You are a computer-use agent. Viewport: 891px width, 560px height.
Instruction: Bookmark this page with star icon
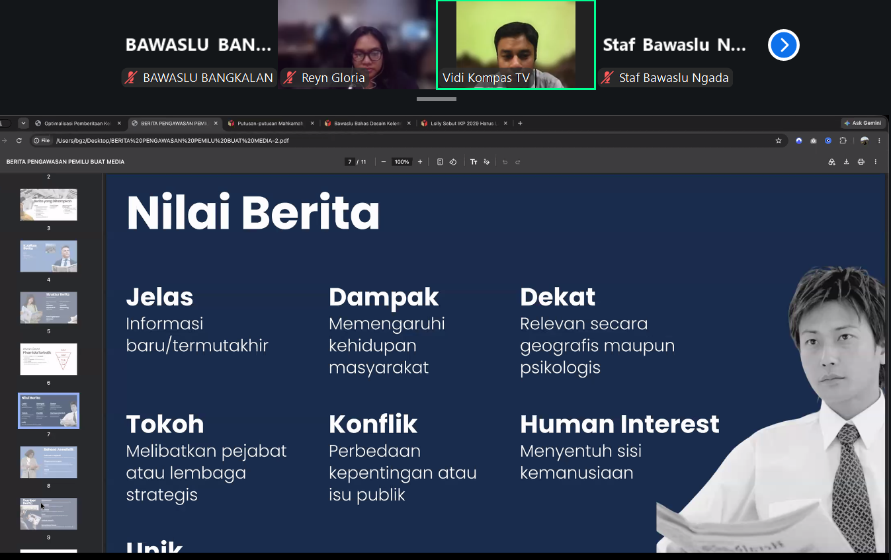(x=779, y=141)
